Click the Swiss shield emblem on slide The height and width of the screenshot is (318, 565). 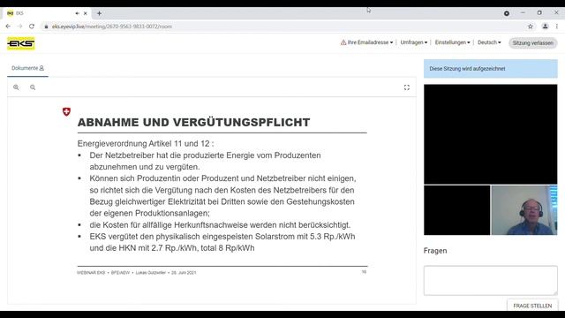[67, 112]
